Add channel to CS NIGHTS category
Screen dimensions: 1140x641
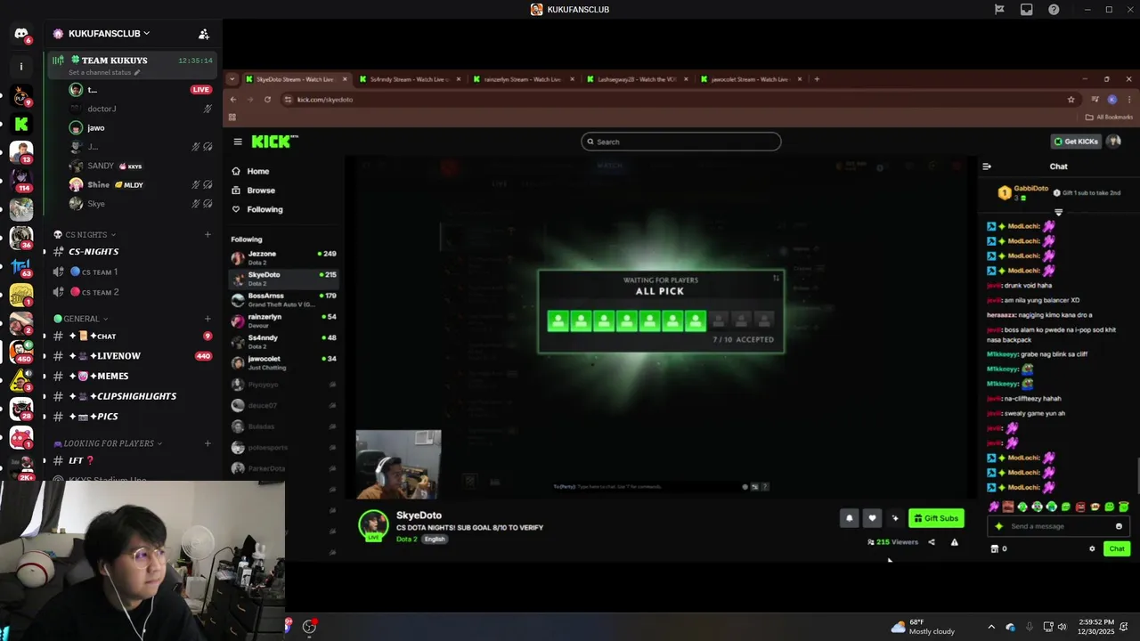[x=208, y=235]
